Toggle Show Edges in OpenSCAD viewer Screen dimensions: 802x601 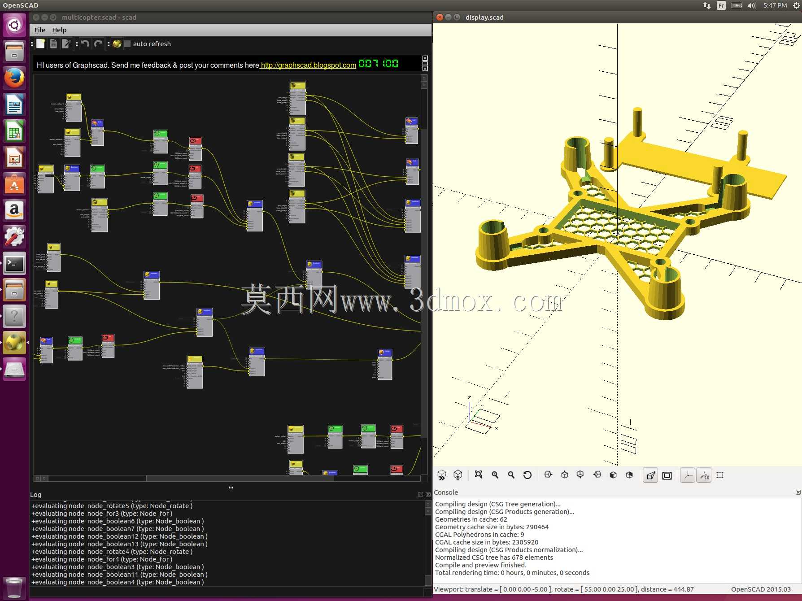(720, 475)
